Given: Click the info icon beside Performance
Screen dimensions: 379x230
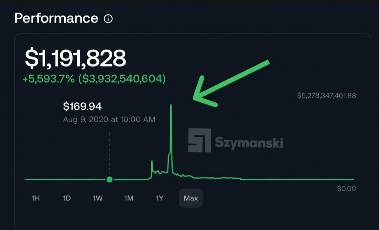Looking at the screenshot, I should tap(108, 19).
